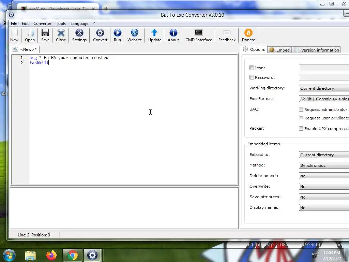Switch to the Version information tab
Screen dimensions: 349x262
click(316, 50)
